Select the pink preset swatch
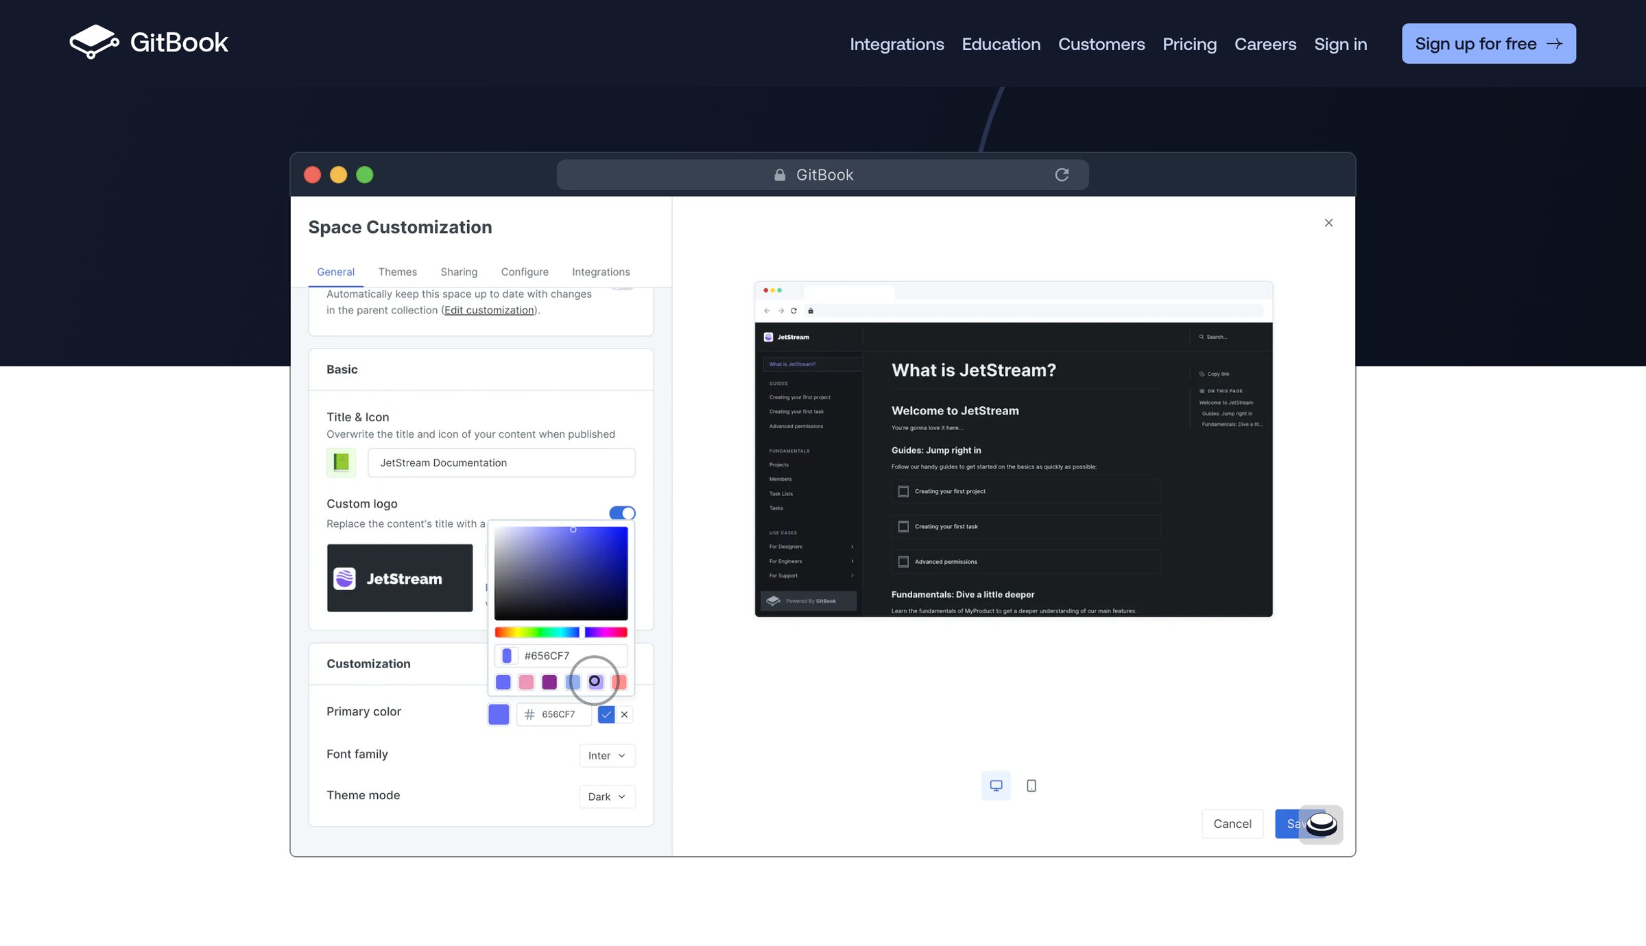This screenshot has height=946, width=1646. tap(526, 682)
